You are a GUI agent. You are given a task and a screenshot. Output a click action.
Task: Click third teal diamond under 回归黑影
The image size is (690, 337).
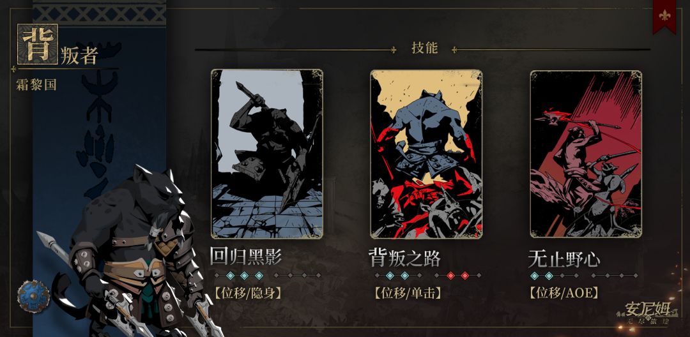(x=259, y=276)
